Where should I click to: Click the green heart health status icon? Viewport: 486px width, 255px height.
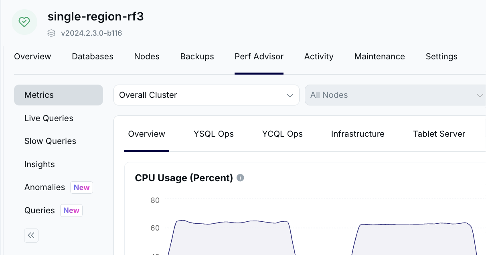(24, 22)
